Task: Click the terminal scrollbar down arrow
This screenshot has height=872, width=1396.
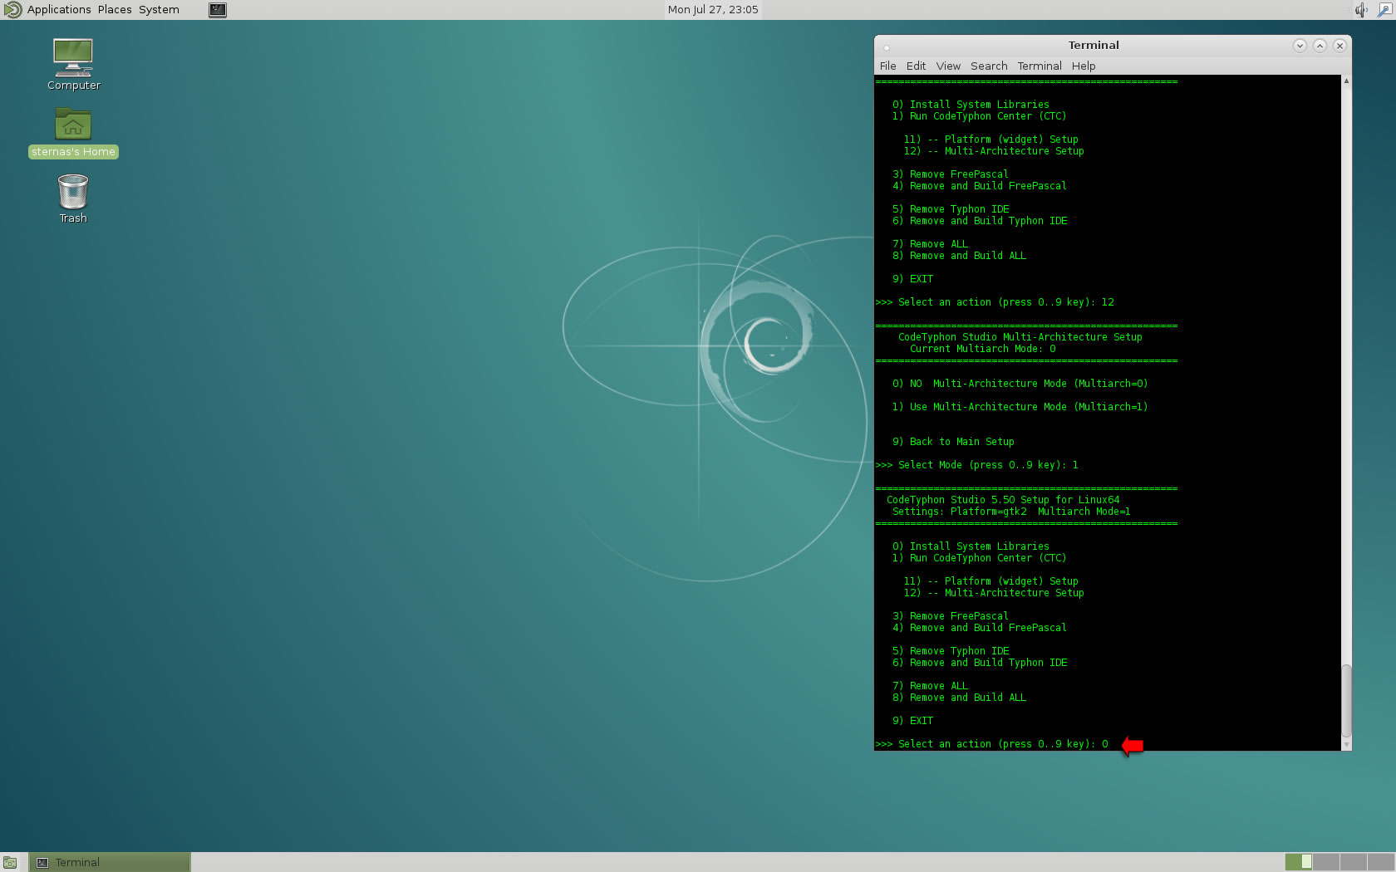Action: pos(1346,745)
